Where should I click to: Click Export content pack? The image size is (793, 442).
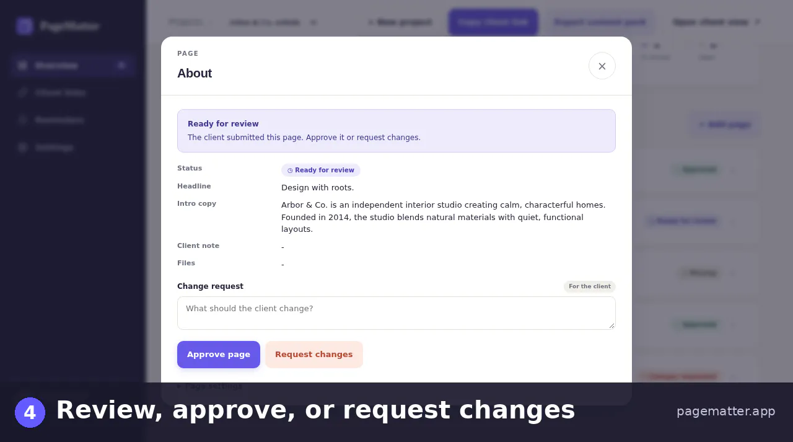tap(600, 22)
